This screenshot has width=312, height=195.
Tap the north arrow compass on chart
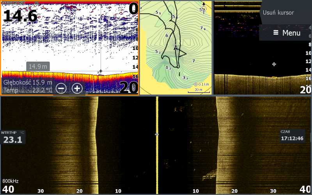[x=203, y=9]
